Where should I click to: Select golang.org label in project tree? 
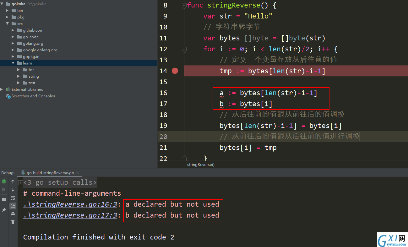(x=33, y=44)
